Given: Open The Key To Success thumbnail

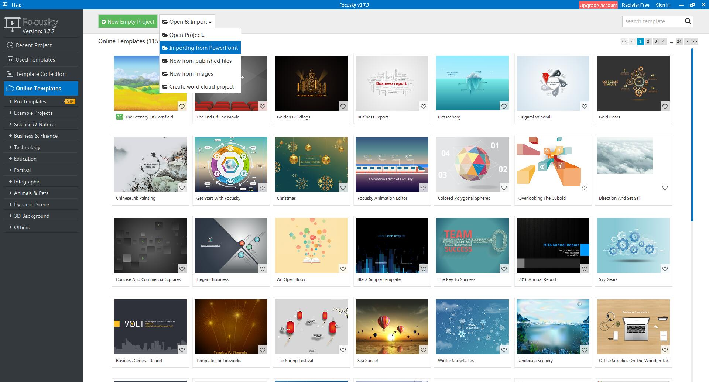Looking at the screenshot, I should click(x=472, y=245).
